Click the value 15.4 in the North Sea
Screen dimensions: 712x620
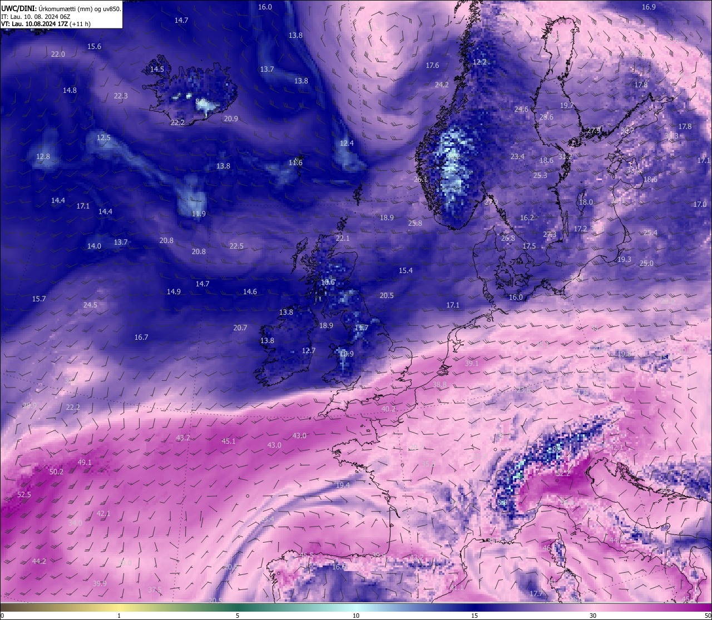[x=406, y=271]
